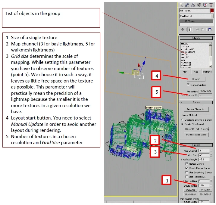216x205 pixels.
Task: Click the dark red object color swatch
Action: tap(212, 11)
